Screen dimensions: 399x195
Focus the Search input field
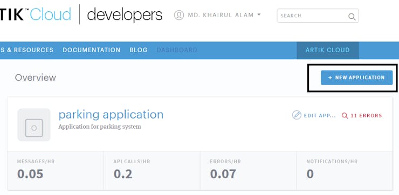tap(318, 16)
